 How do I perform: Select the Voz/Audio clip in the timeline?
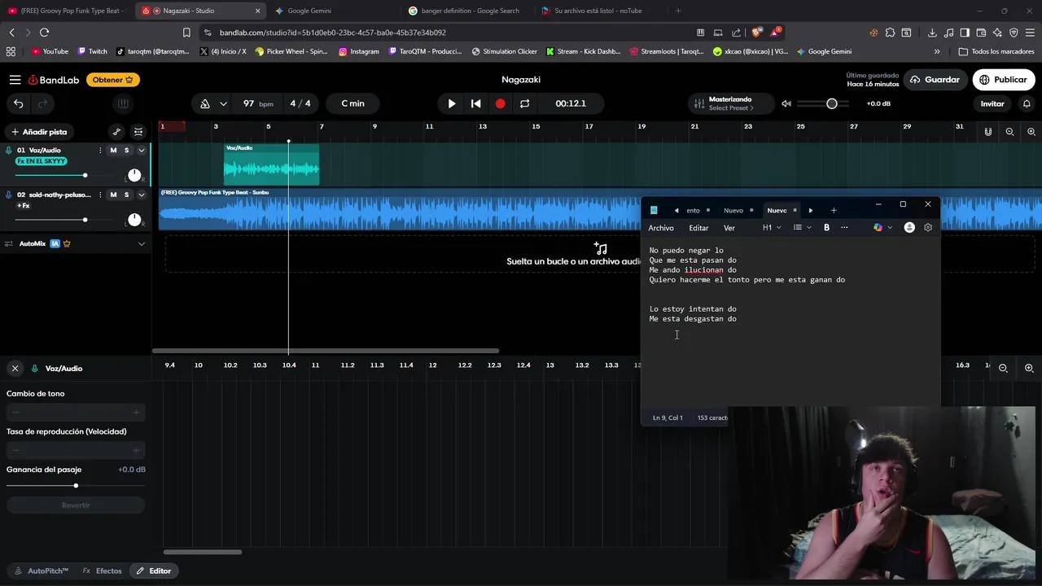271,164
